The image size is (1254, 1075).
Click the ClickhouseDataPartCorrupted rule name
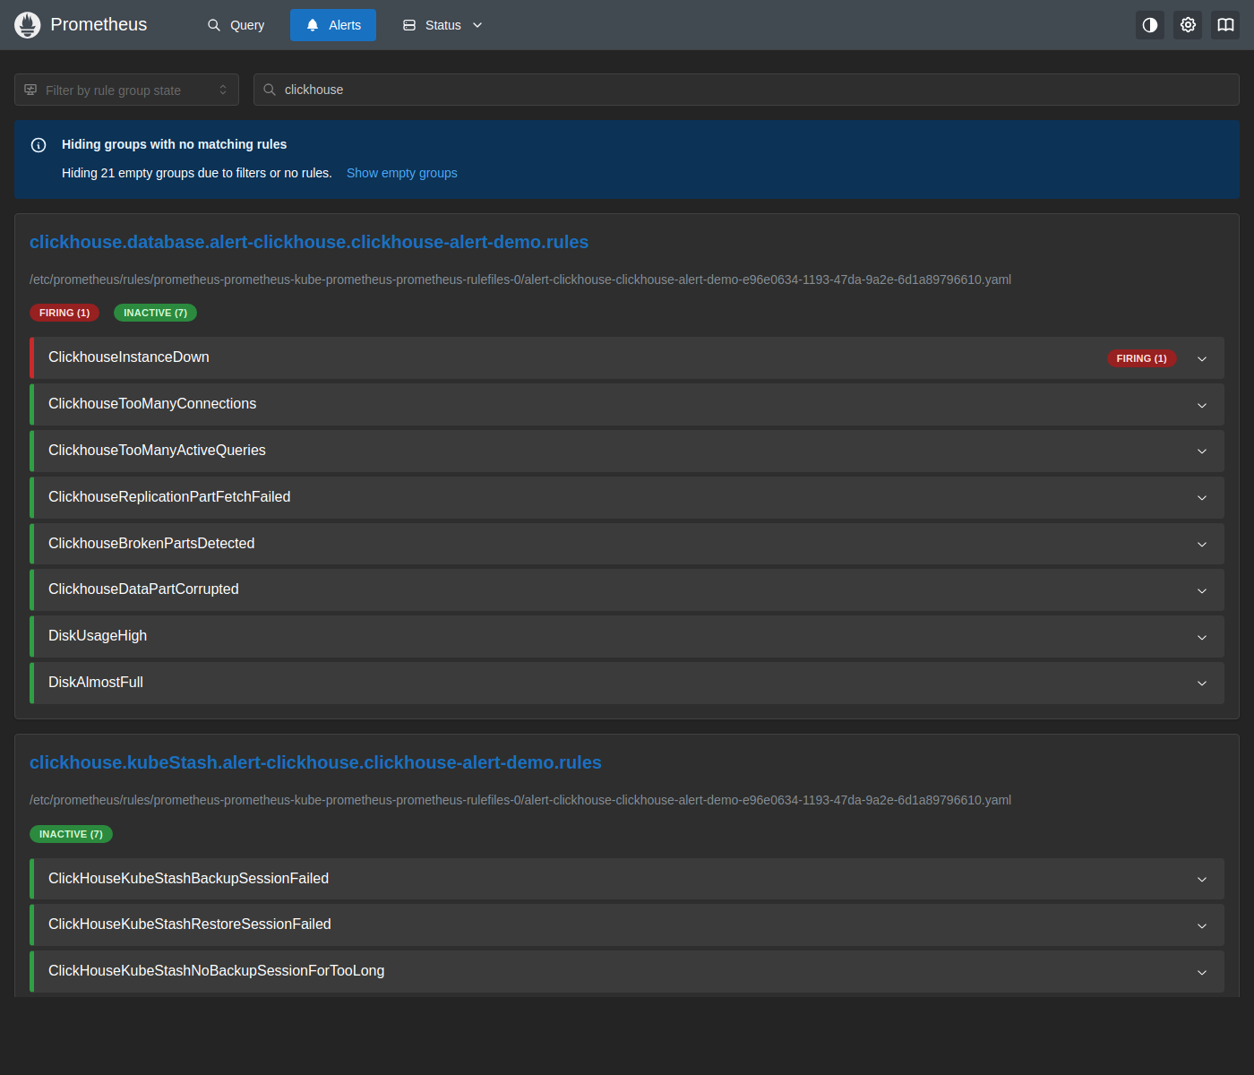(143, 589)
